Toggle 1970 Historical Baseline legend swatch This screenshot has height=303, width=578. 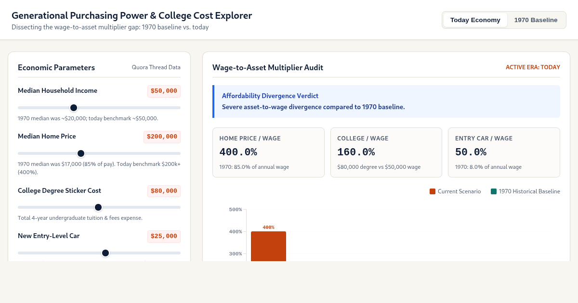(494, 191)
